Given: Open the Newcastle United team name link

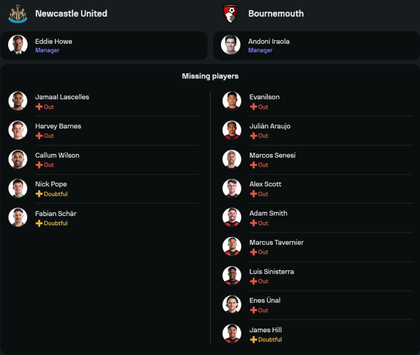Looking at the screenshot, I should click(x=71, y=13).
